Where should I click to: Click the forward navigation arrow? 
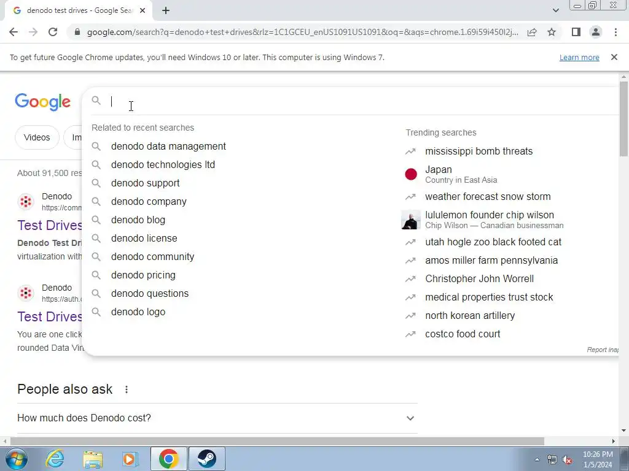[x=33, y=32]
